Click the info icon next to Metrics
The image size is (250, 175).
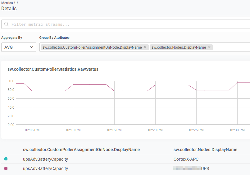tap(16, 2)
